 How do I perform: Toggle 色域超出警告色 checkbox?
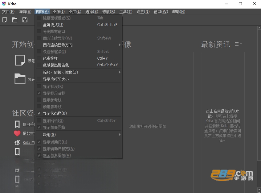39,65
